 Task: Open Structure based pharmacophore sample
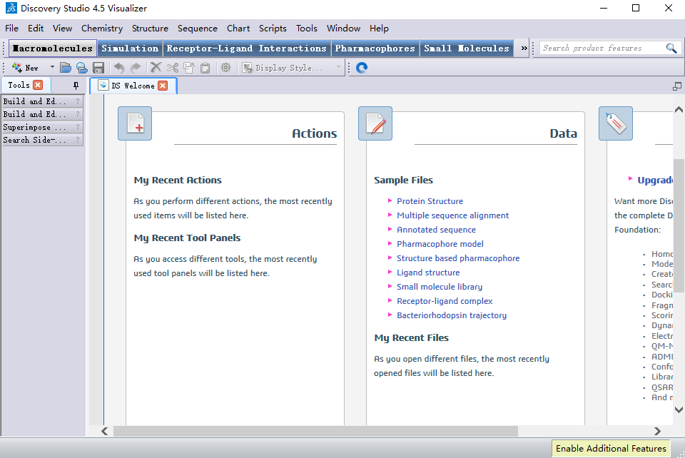(458, 258)
